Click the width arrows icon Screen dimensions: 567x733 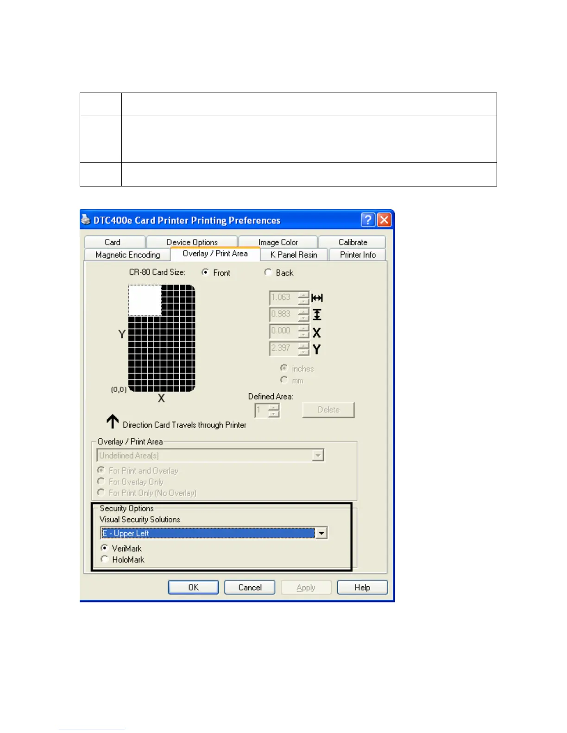click(x=317, y=298)
